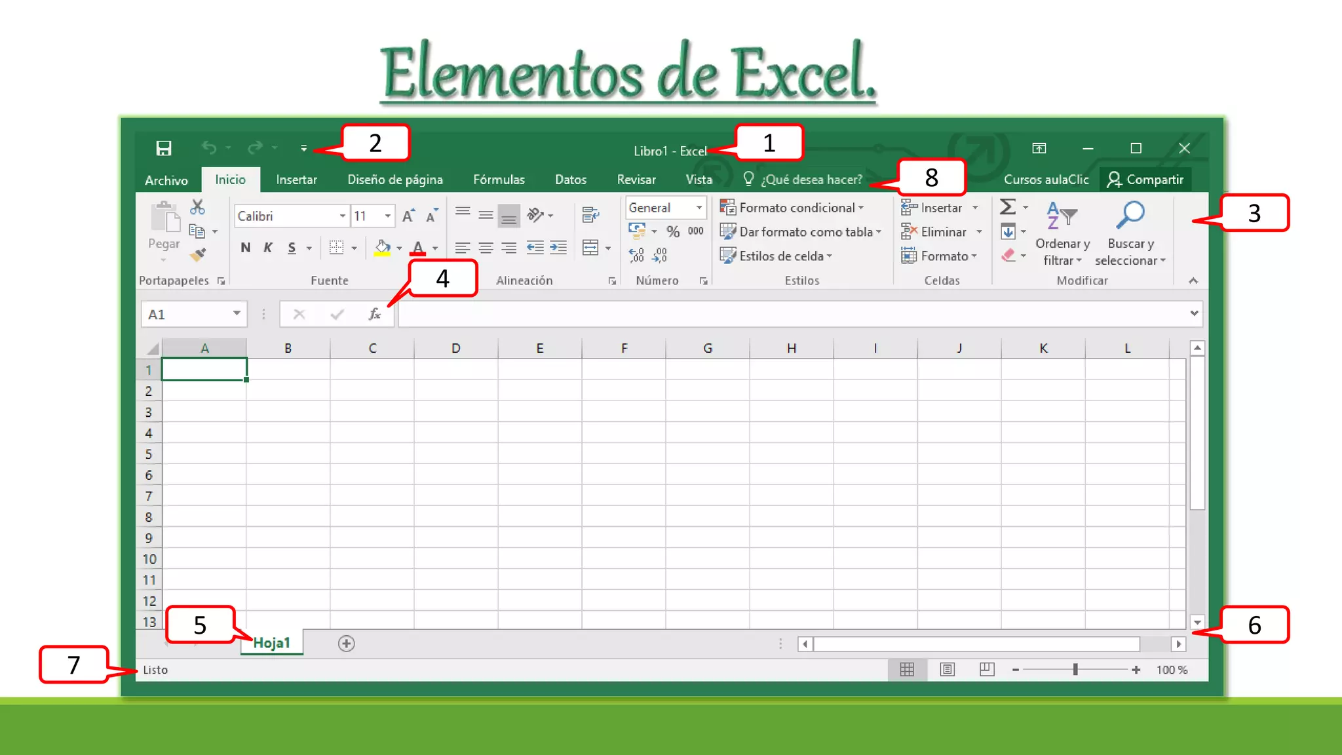Click the Save icon in quick access toolbar
The image size is (1342, 755).
[x=164, y=148]
